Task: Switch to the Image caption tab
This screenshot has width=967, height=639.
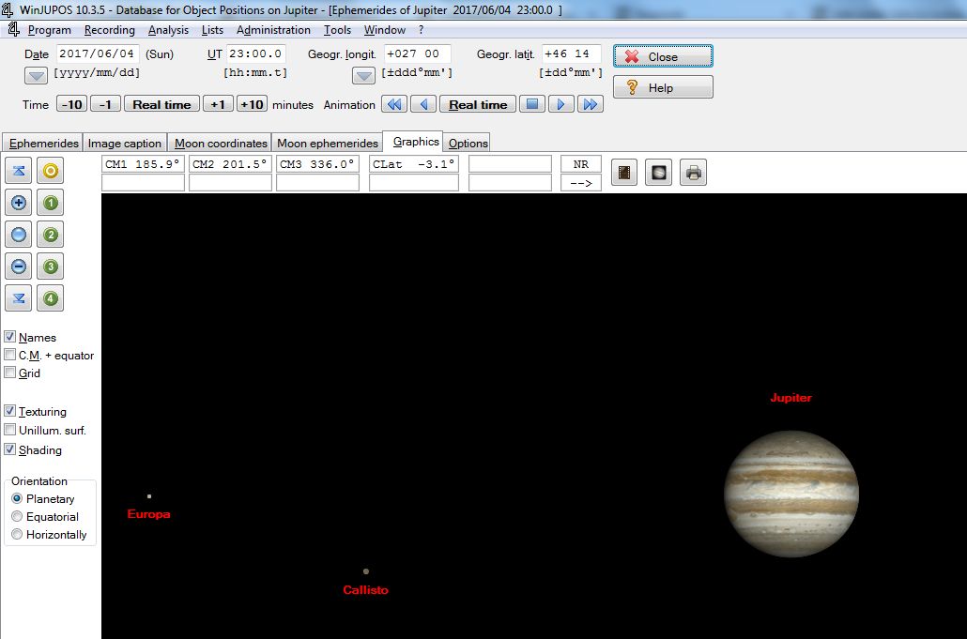Action: click(x=125, y=143)
